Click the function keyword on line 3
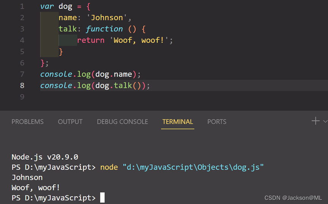Screen dimensions: 328x204 (104, 29)
